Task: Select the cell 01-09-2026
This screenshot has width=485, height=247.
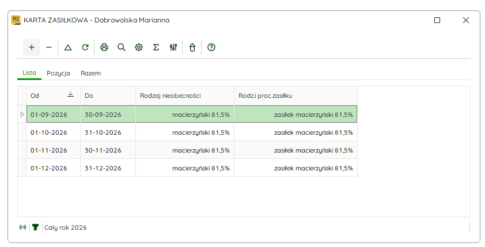Action: 53,115
